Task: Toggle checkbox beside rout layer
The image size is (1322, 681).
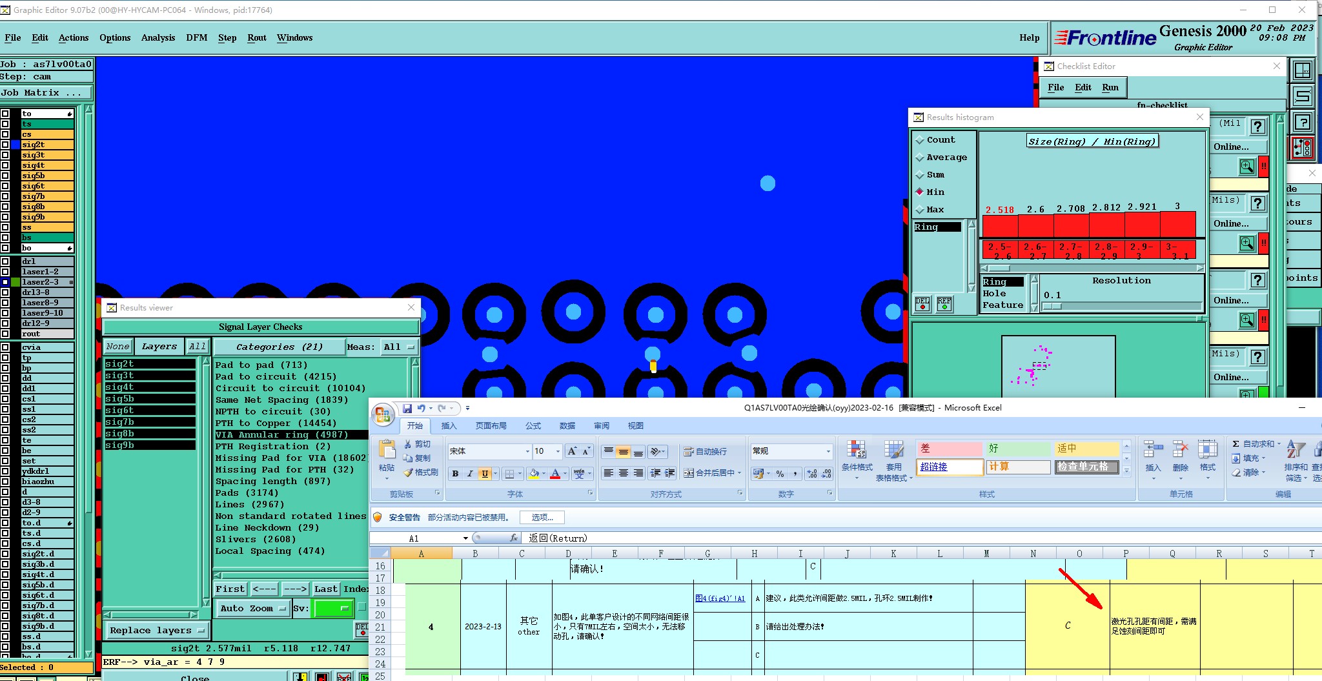Action: [5, 334]
